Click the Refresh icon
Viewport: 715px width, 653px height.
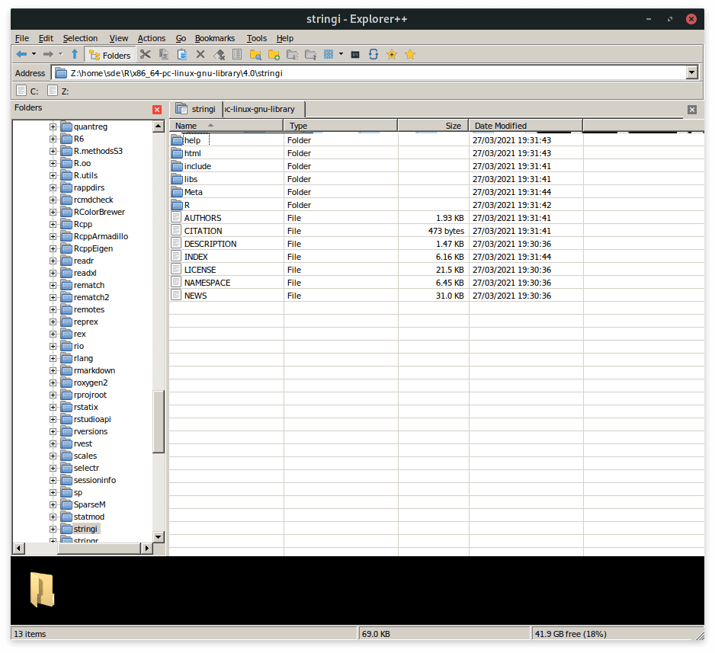coord(374,55)
